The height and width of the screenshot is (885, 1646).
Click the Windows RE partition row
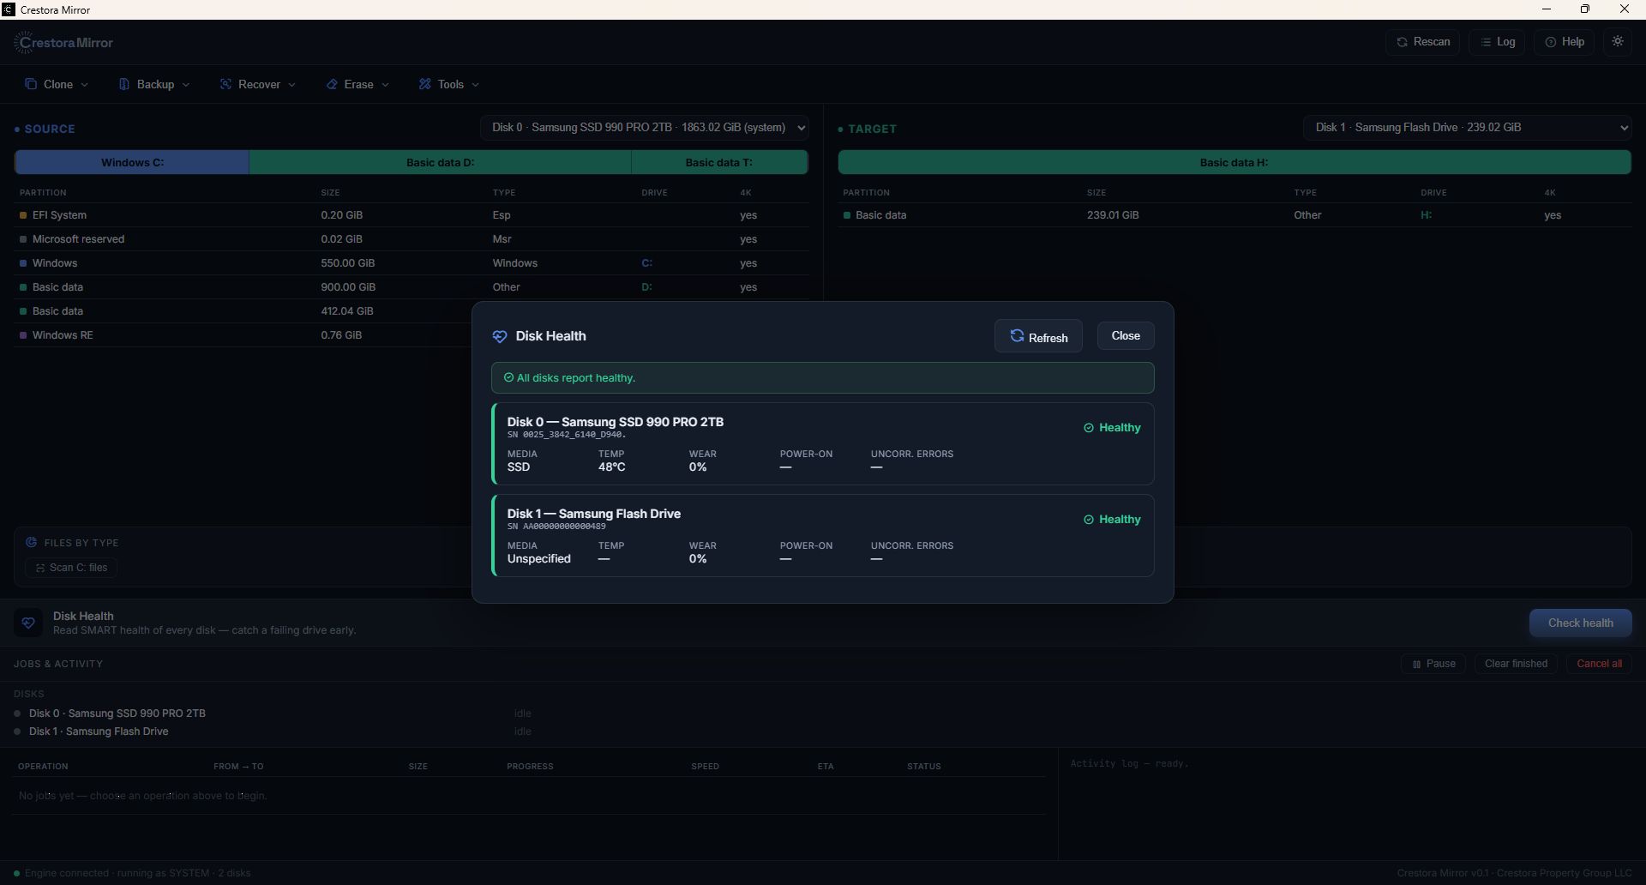243,335
